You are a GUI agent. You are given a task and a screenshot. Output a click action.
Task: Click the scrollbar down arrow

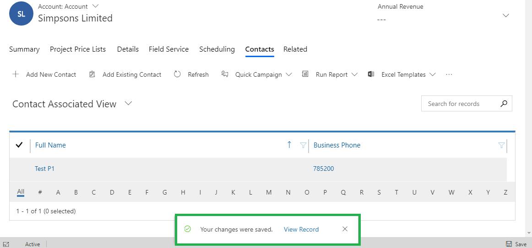pos(530,233)
